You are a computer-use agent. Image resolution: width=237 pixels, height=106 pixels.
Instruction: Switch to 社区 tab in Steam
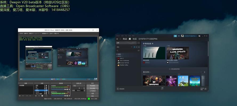[135, 39]
